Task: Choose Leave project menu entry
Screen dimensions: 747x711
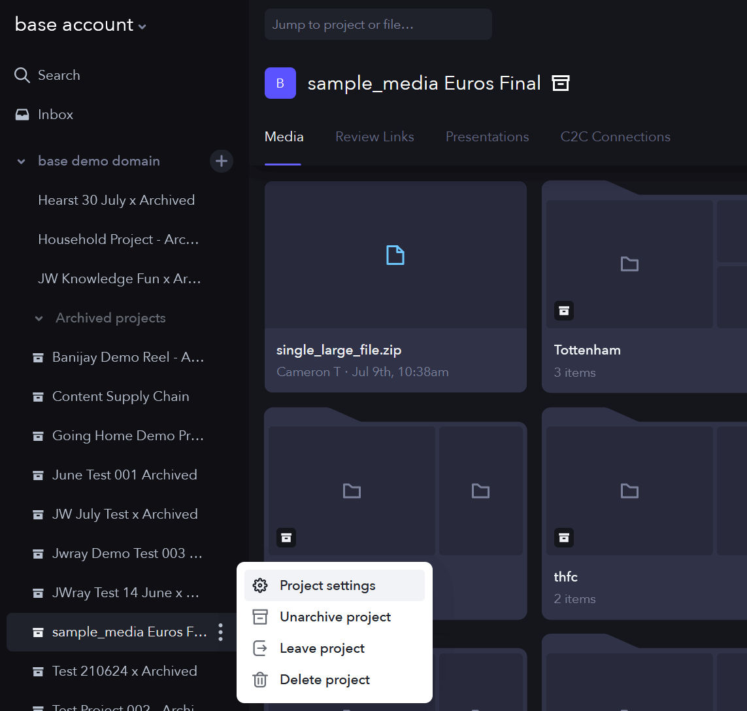Action: pyautogui.click(x=335, y=648)
